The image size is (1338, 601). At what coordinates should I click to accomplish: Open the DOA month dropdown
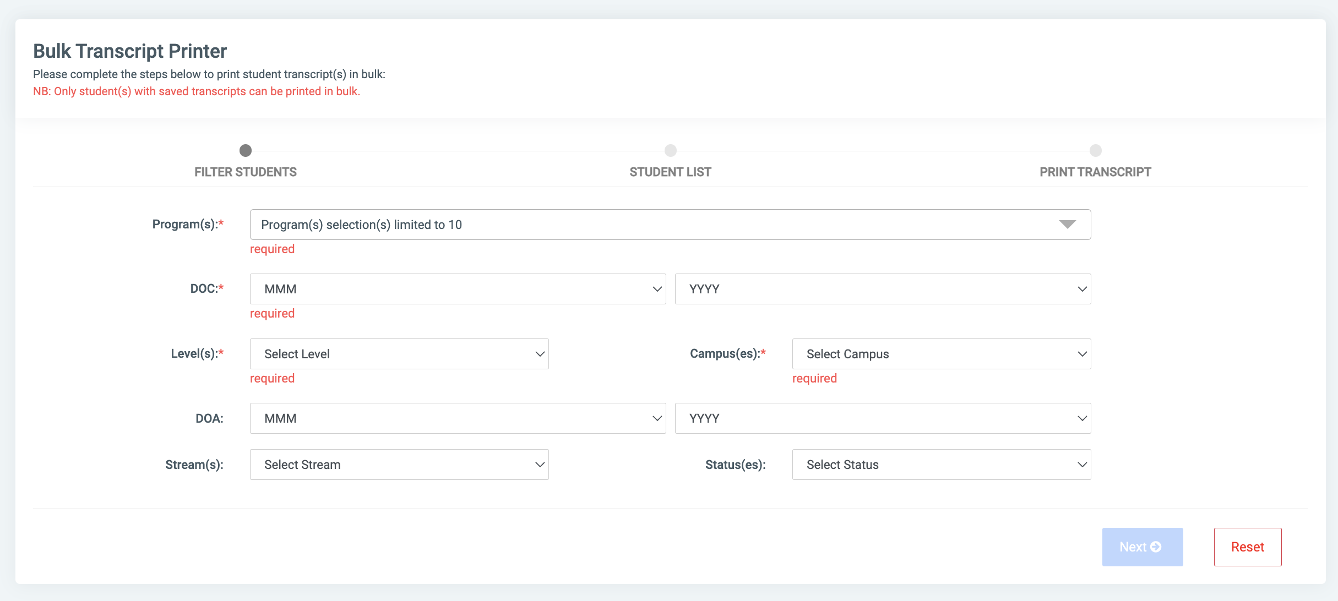457,418
